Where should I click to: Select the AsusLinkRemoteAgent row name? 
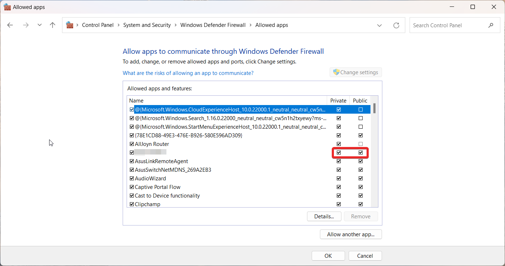161,161
